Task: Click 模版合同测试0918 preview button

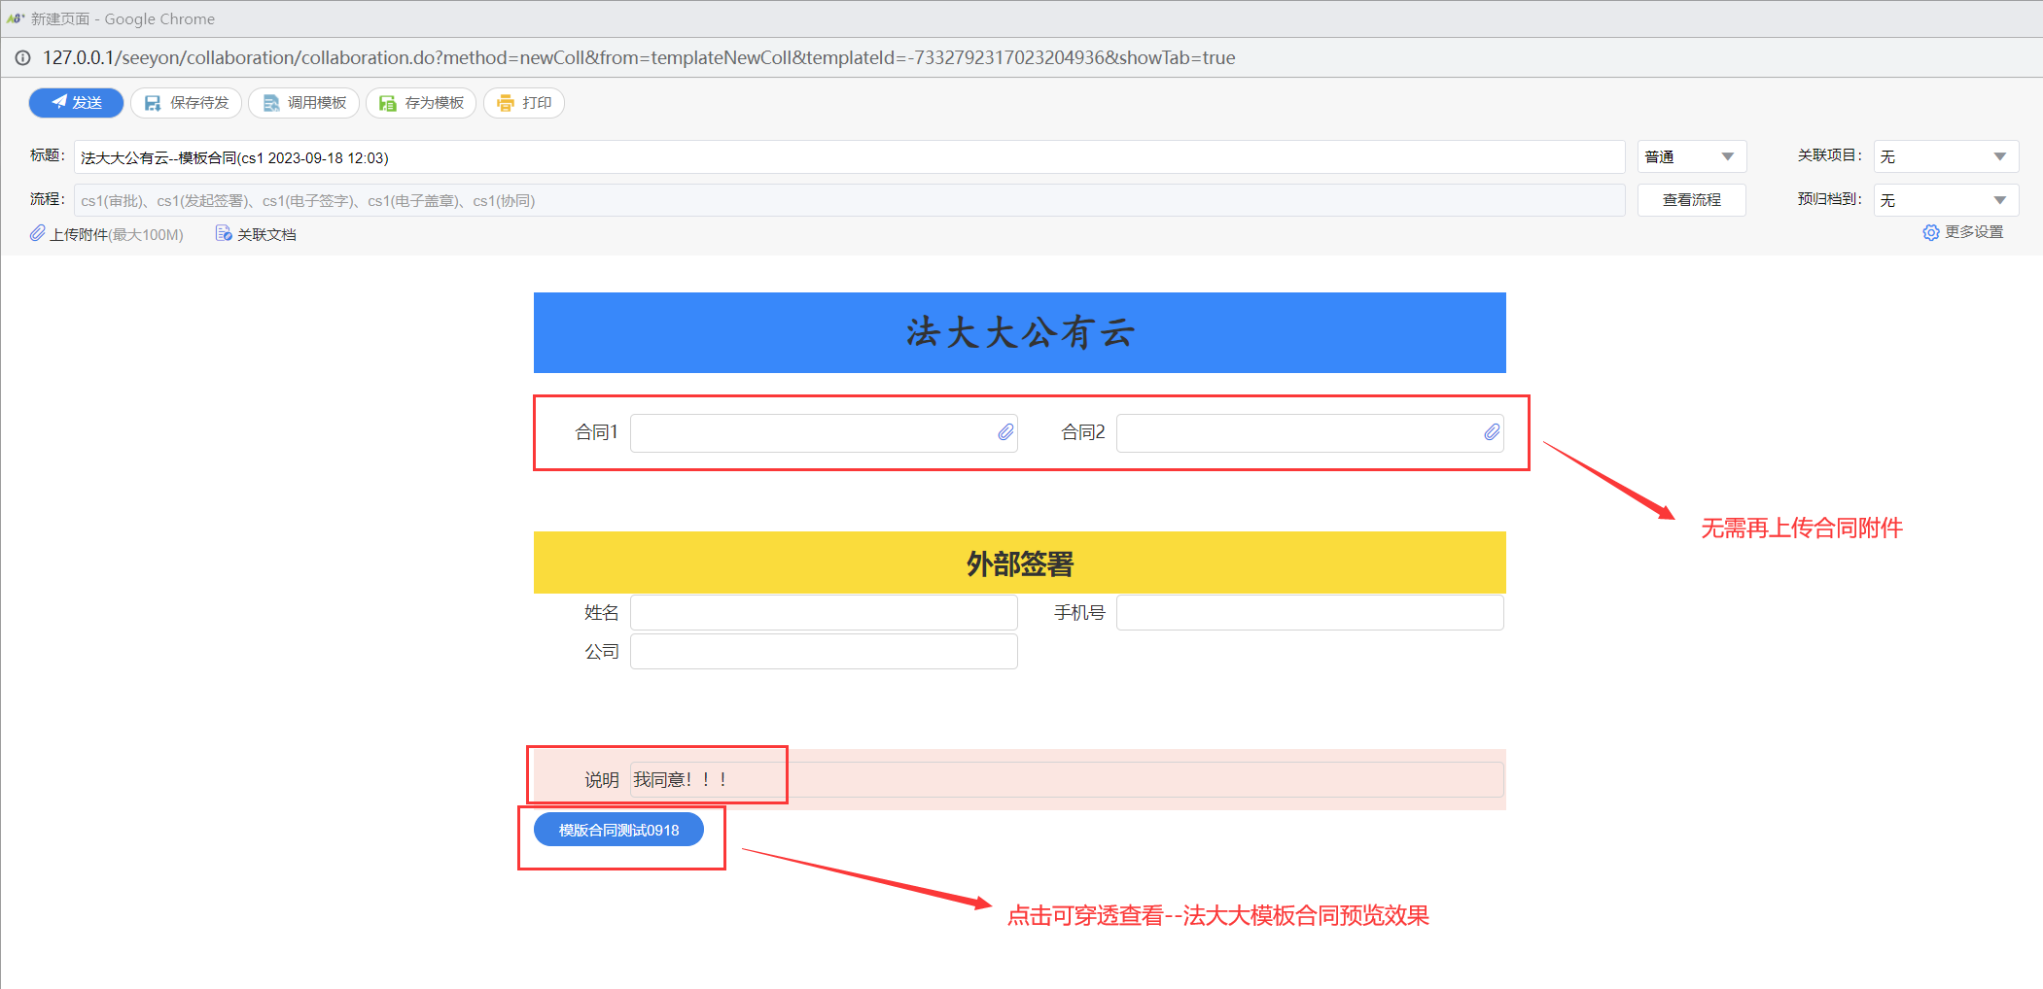Action: pyautogui.click(x=618, y=830)
